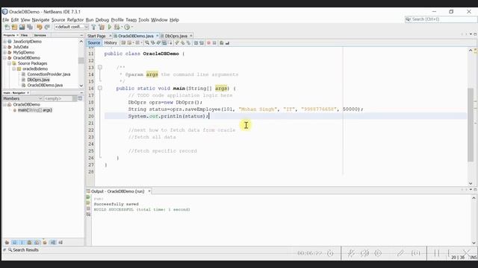Viewport: 478px width, 268px height.
Task: Open the Window menu
Action: click(x=159, y=20)
